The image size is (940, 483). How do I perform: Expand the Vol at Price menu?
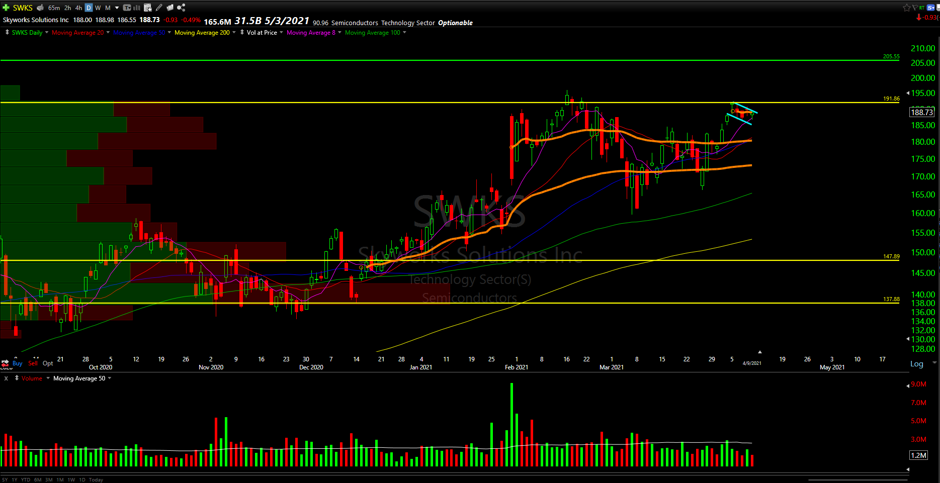tap(281, 32)
